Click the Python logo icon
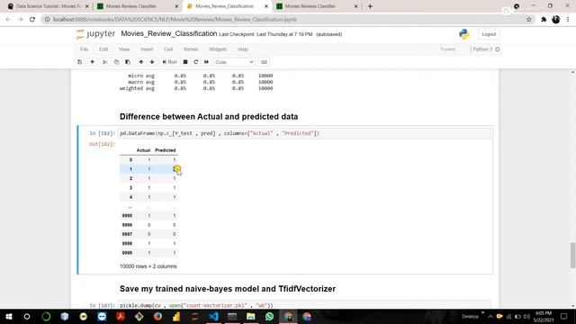This screenshot has height=324, width=576. [x=464, y=34]
